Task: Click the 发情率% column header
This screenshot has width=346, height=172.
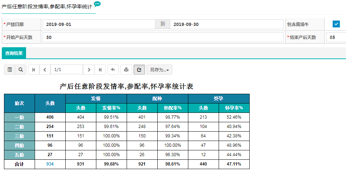Action: 111,108
